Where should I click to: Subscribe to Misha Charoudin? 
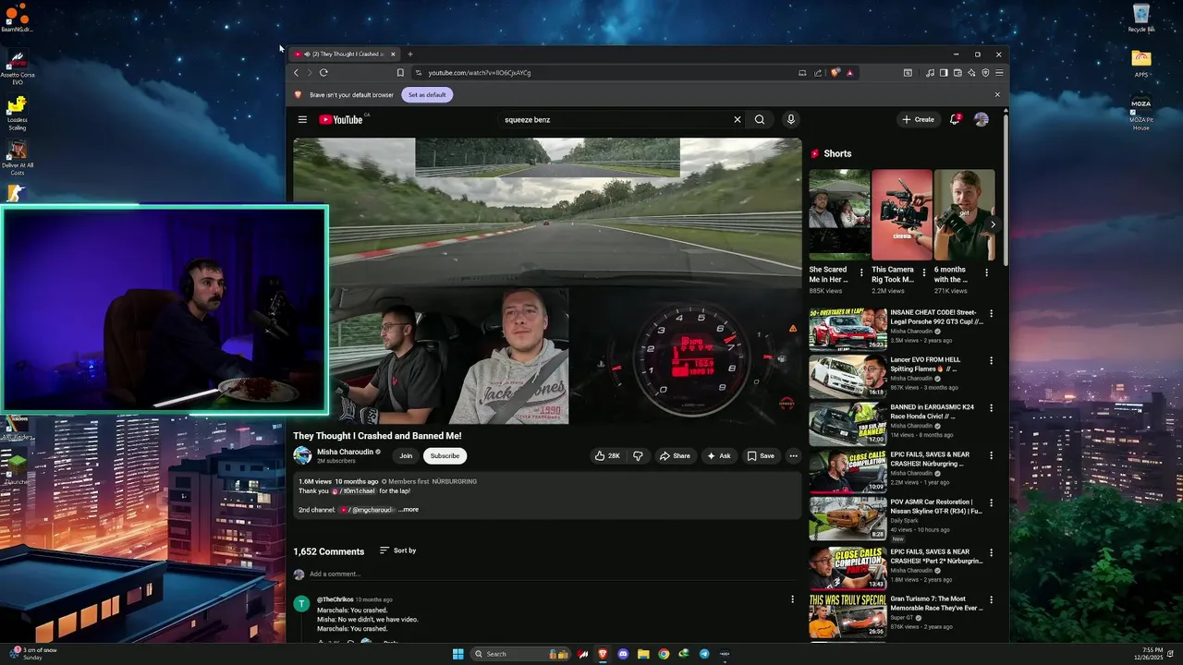point(445,455)
